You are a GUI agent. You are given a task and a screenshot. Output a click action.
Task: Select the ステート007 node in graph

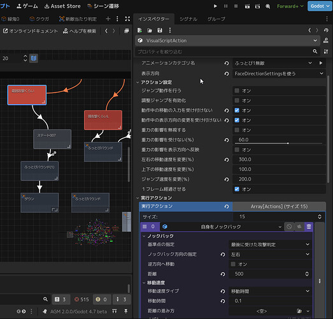click(52, 139)
